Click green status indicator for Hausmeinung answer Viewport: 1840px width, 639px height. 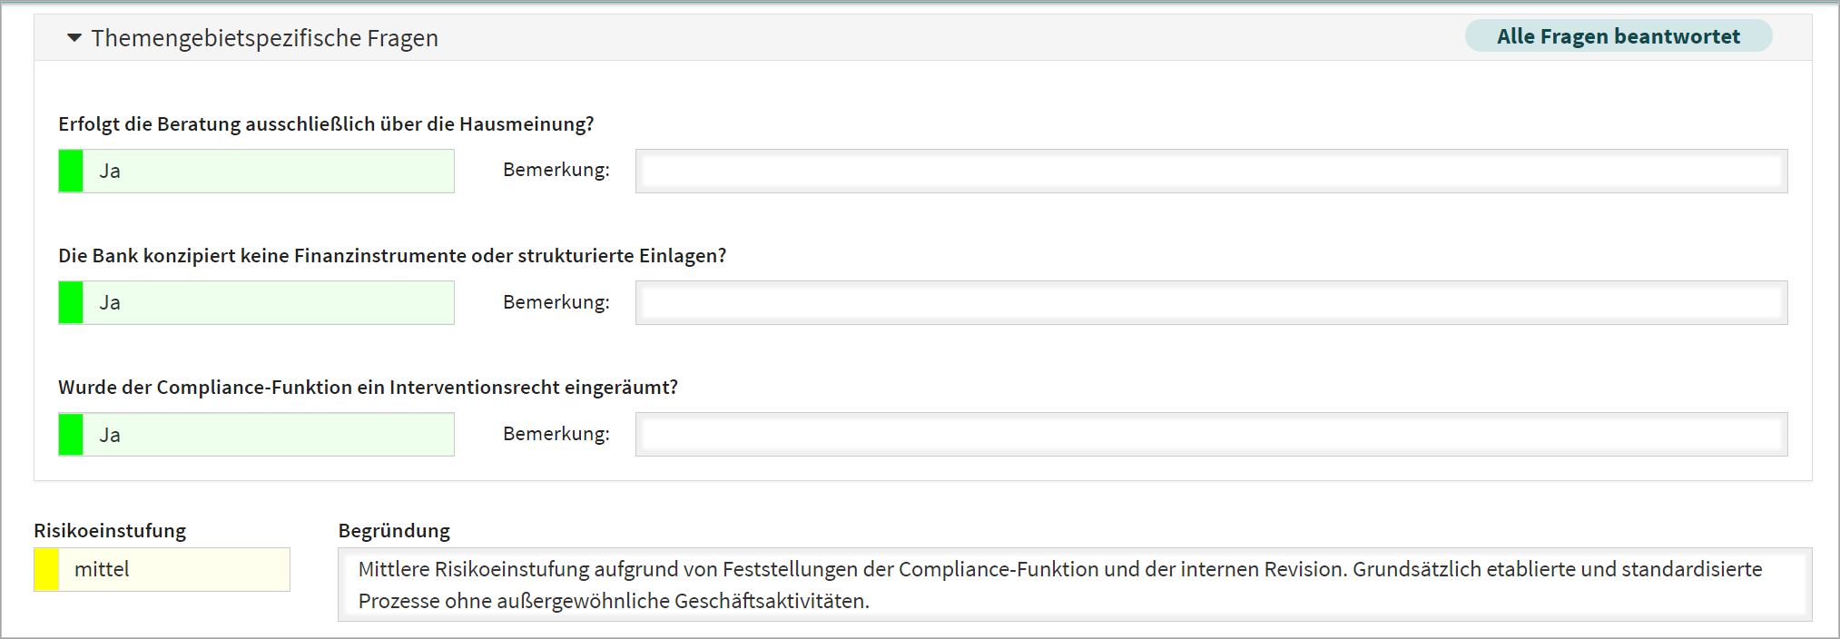pos(71,172)
